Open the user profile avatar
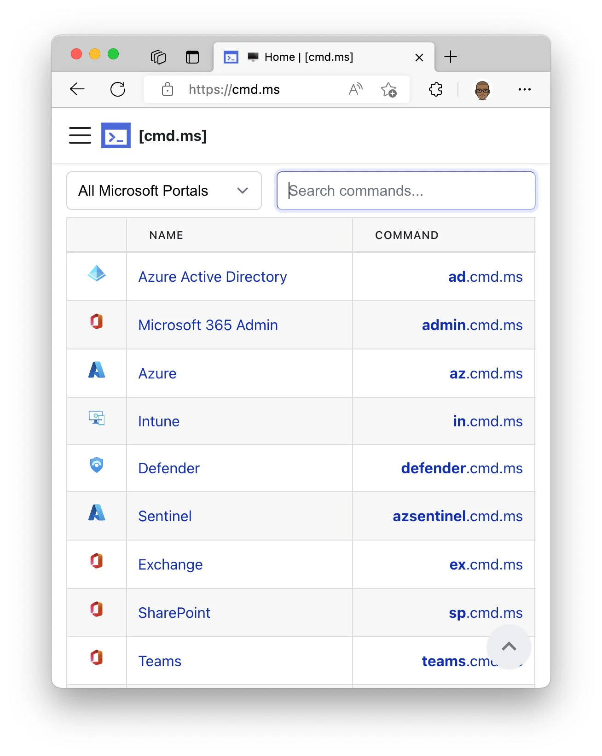This screenshot has height=756, width=602. [482, 89]
